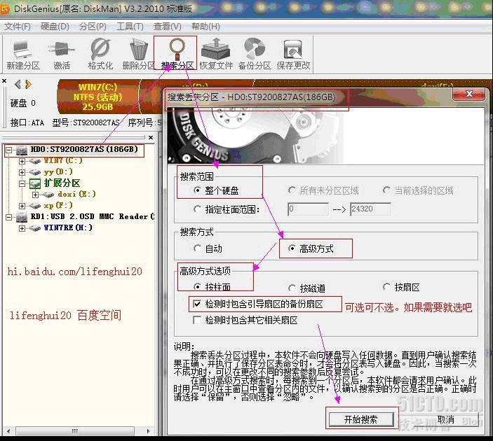
Task: Open the 工具(T) menu
Action: click(130, 27)
